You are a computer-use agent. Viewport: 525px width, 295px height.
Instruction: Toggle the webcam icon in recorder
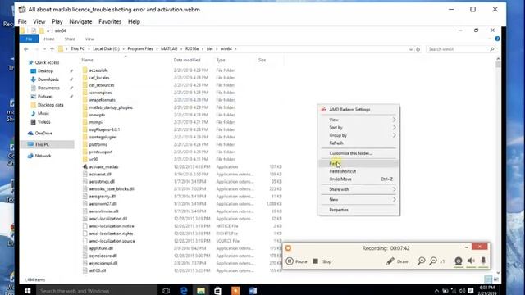point(459,261)
